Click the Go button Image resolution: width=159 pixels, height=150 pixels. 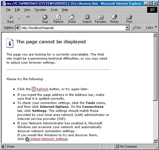pyautogui.click(x=137, y=28)
